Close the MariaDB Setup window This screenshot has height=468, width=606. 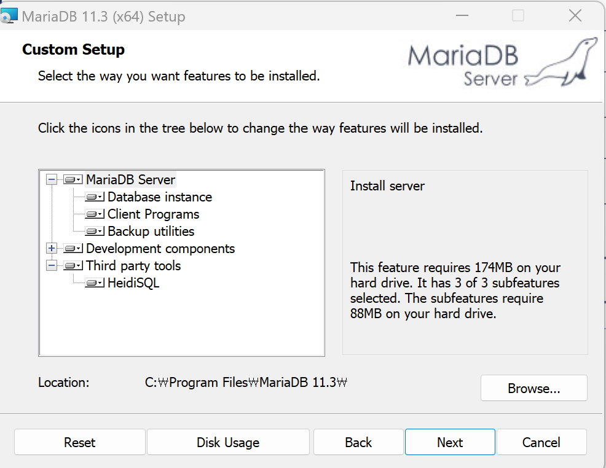(x=575, y=15)
